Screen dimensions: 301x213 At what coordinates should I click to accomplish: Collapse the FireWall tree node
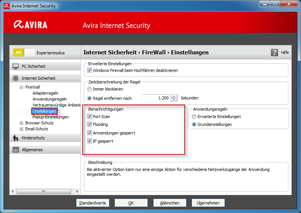[x=21, y=87]
